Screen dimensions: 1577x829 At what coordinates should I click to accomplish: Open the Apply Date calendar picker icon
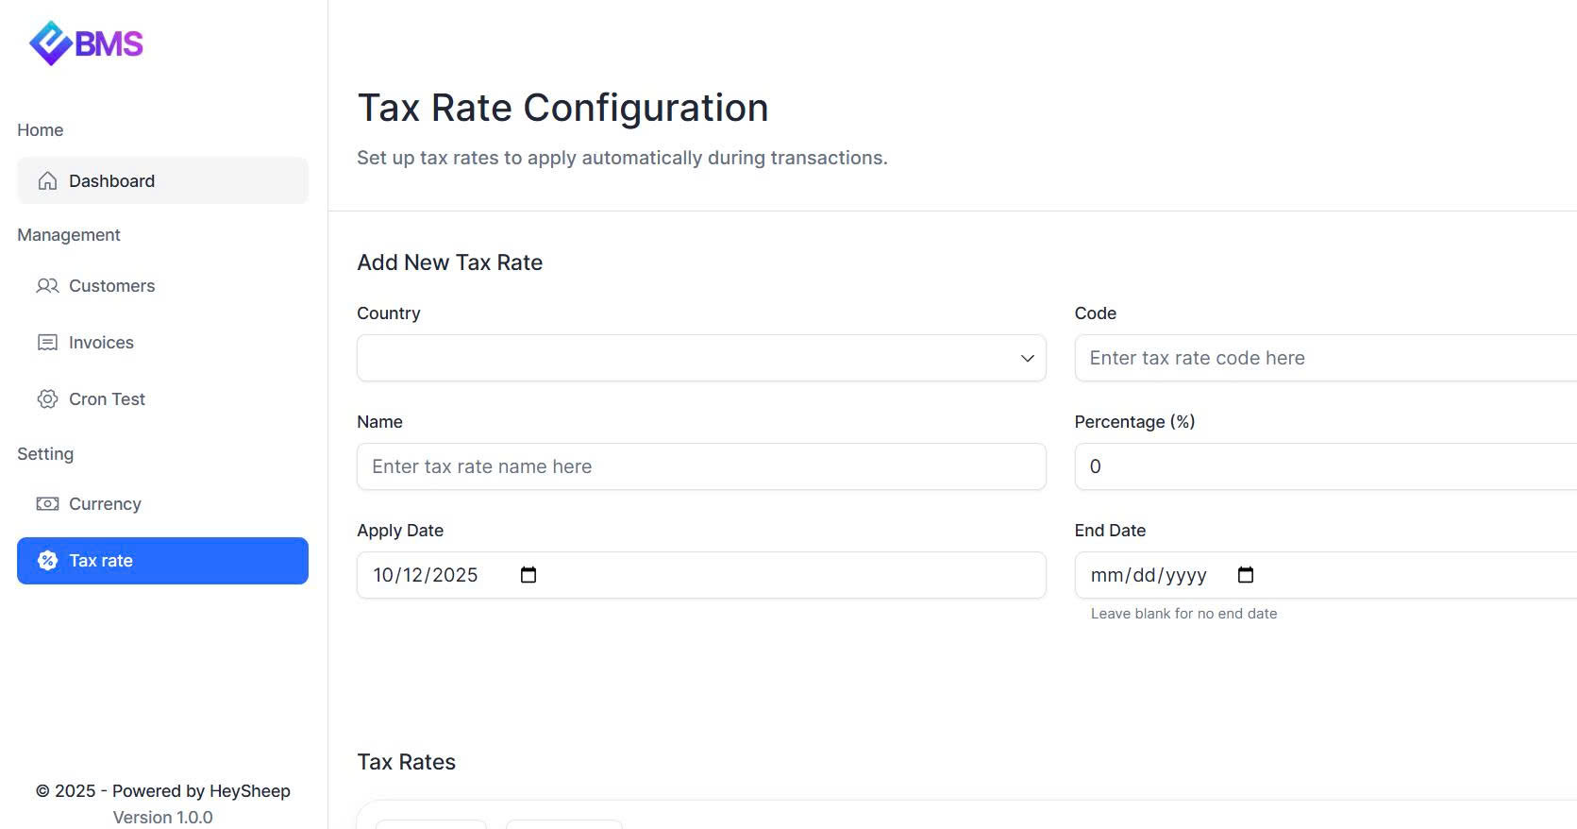528,575
